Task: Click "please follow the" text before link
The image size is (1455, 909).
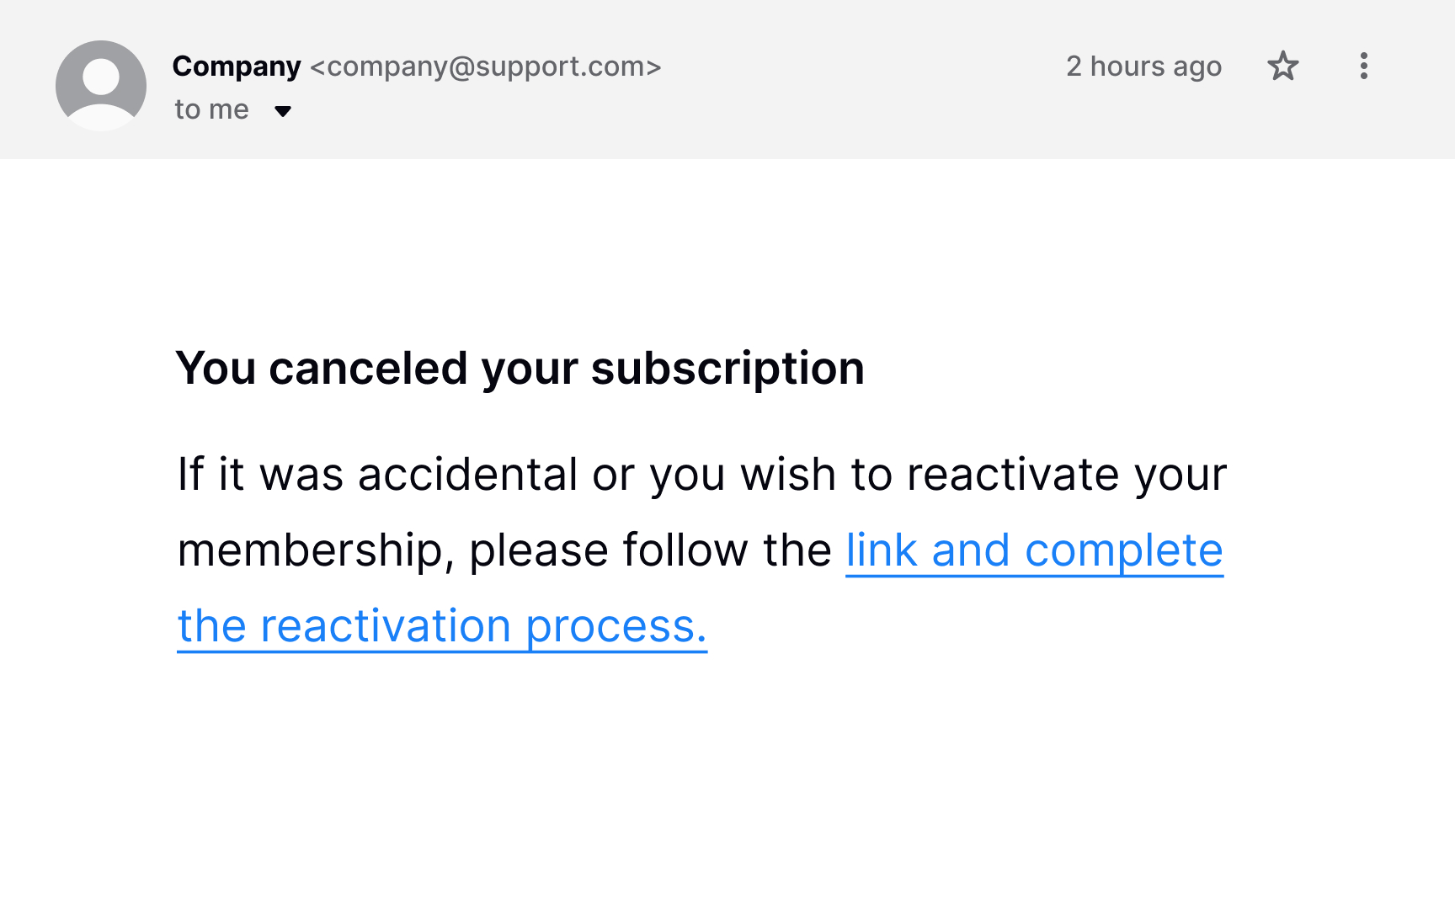Action: pos(650,551)
